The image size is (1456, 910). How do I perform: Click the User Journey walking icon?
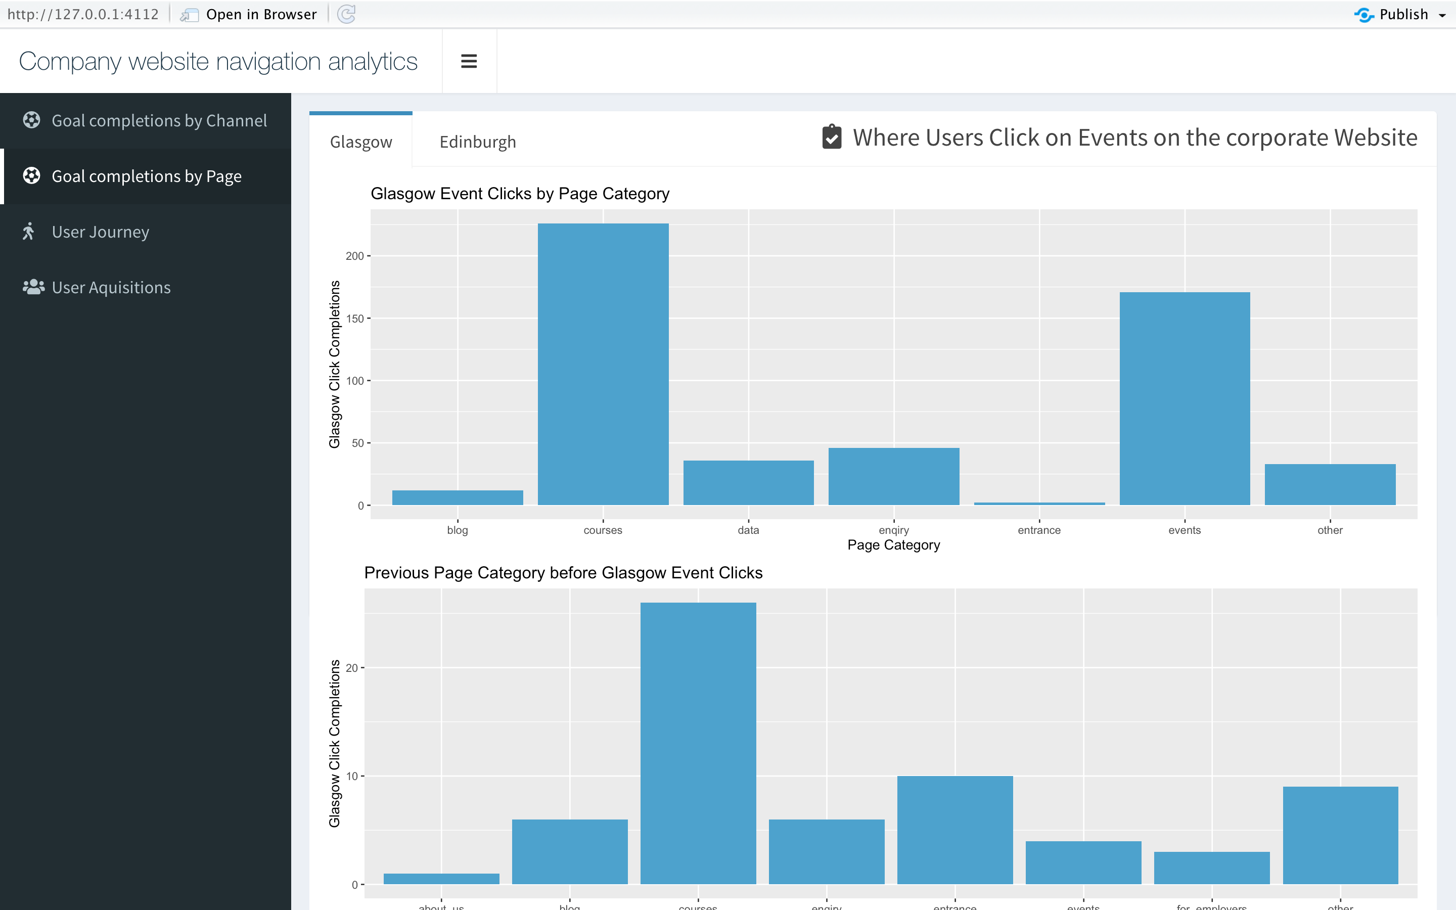coord(28,231)
